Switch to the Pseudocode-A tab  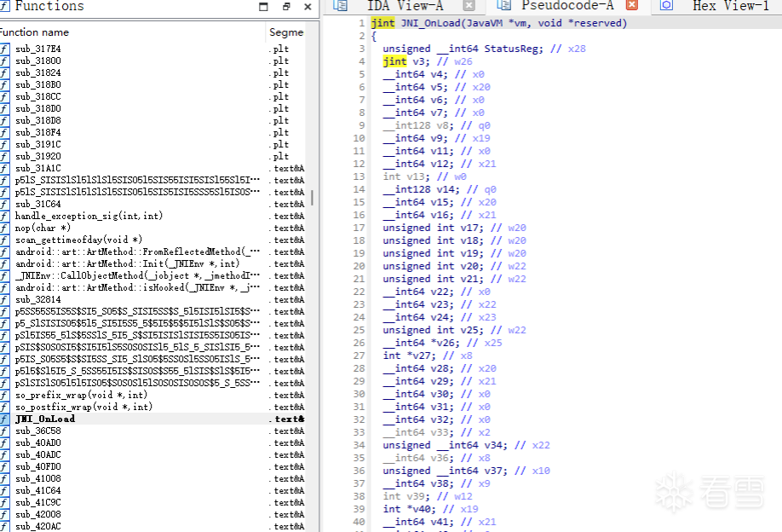(567, 5)
